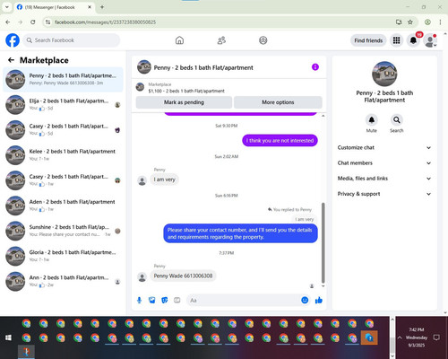Click the browser address bar URL

click(105, 22)
